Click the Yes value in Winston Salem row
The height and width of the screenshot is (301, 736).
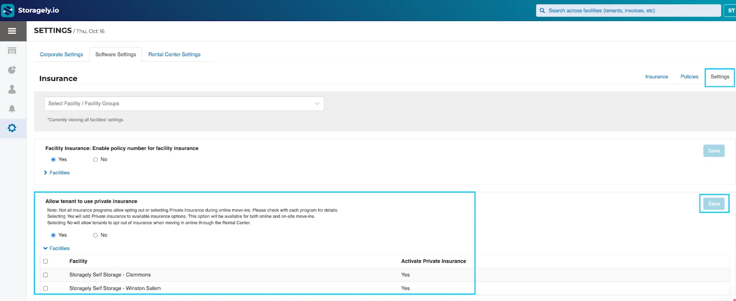(405, 289)
